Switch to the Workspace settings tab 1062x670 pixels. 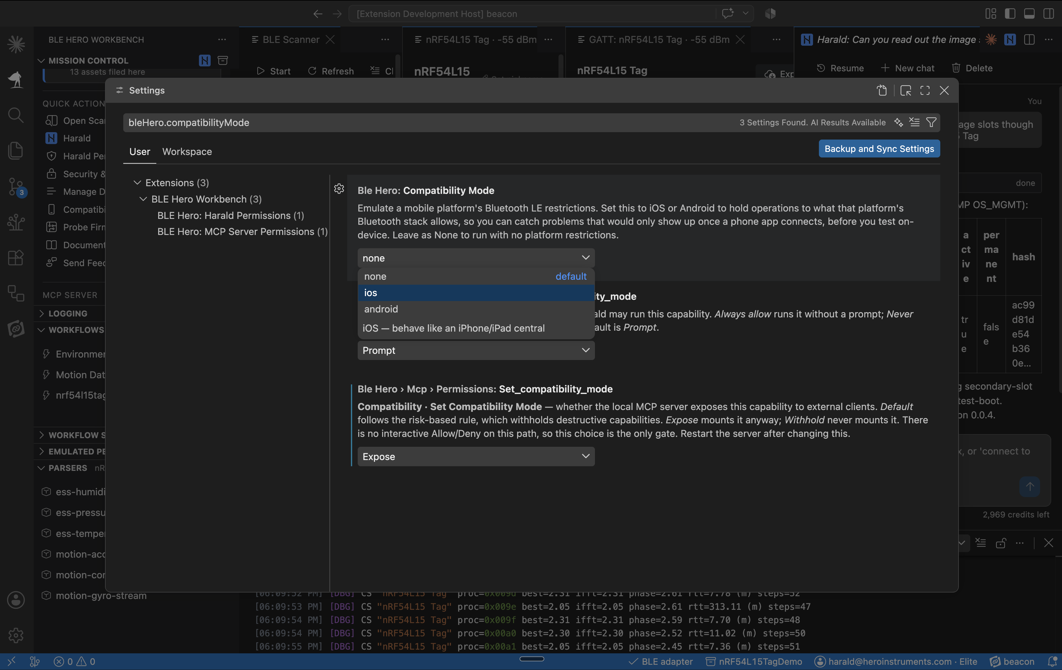pos(187,151)
